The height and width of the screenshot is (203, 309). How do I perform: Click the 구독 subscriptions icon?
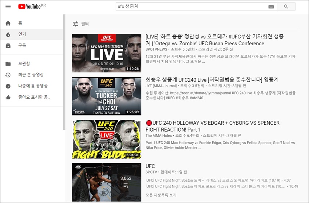tap(8, 46)
